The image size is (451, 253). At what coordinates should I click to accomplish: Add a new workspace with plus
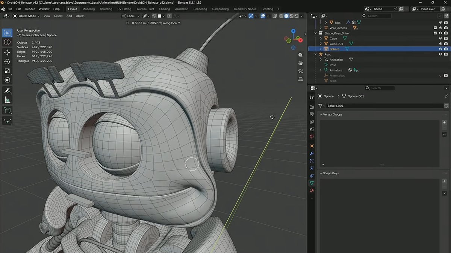(278, 9)
